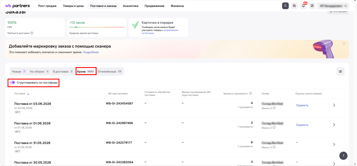Click info icon next to Рейтинги доставки

click(x=32, y=33)
